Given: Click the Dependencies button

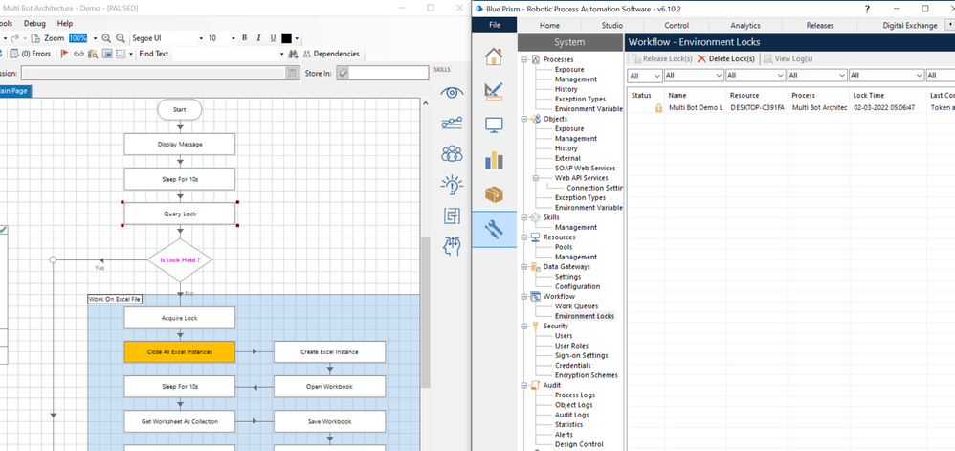Looking at the screenshot, I should pos(331,54).
